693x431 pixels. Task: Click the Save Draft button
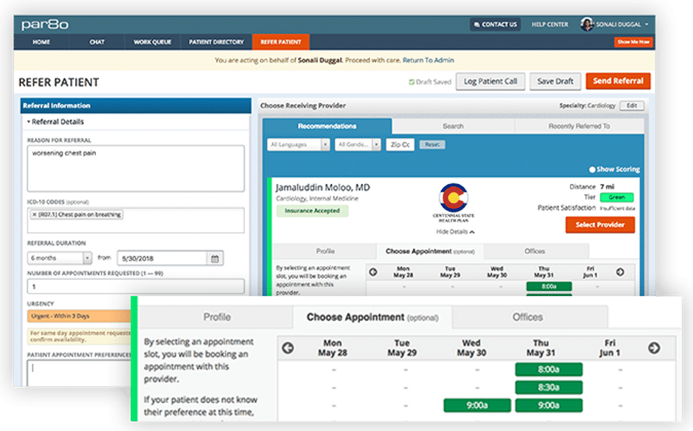click(555, 82)
